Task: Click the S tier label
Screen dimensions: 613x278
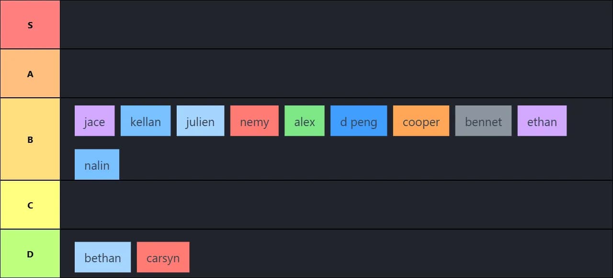Action: (30, 24)
